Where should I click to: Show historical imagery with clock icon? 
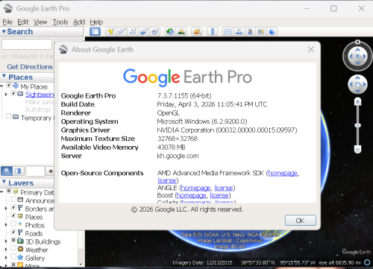(x=170, y=32)
